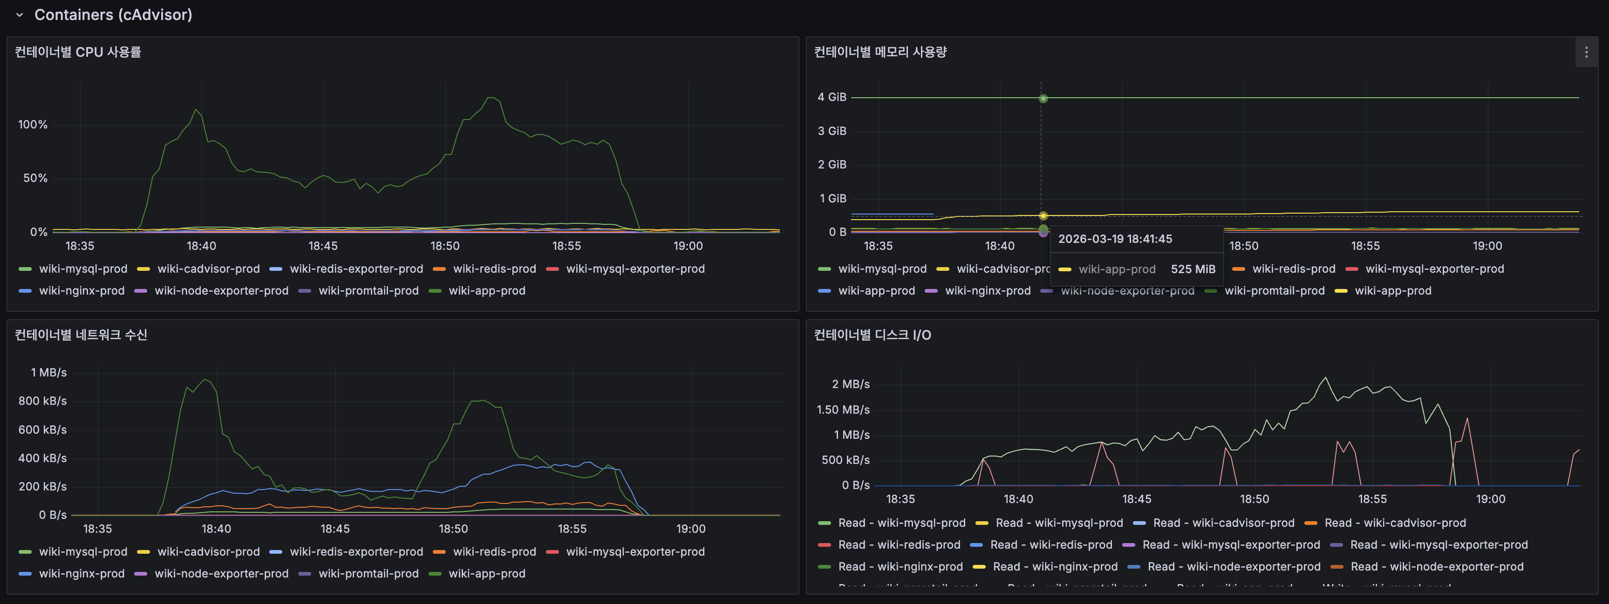The height and width of the screenshot is (604, 1609).
Task: Click the Containers (cAdvisor) row title
Action: [x=113, y=15]
